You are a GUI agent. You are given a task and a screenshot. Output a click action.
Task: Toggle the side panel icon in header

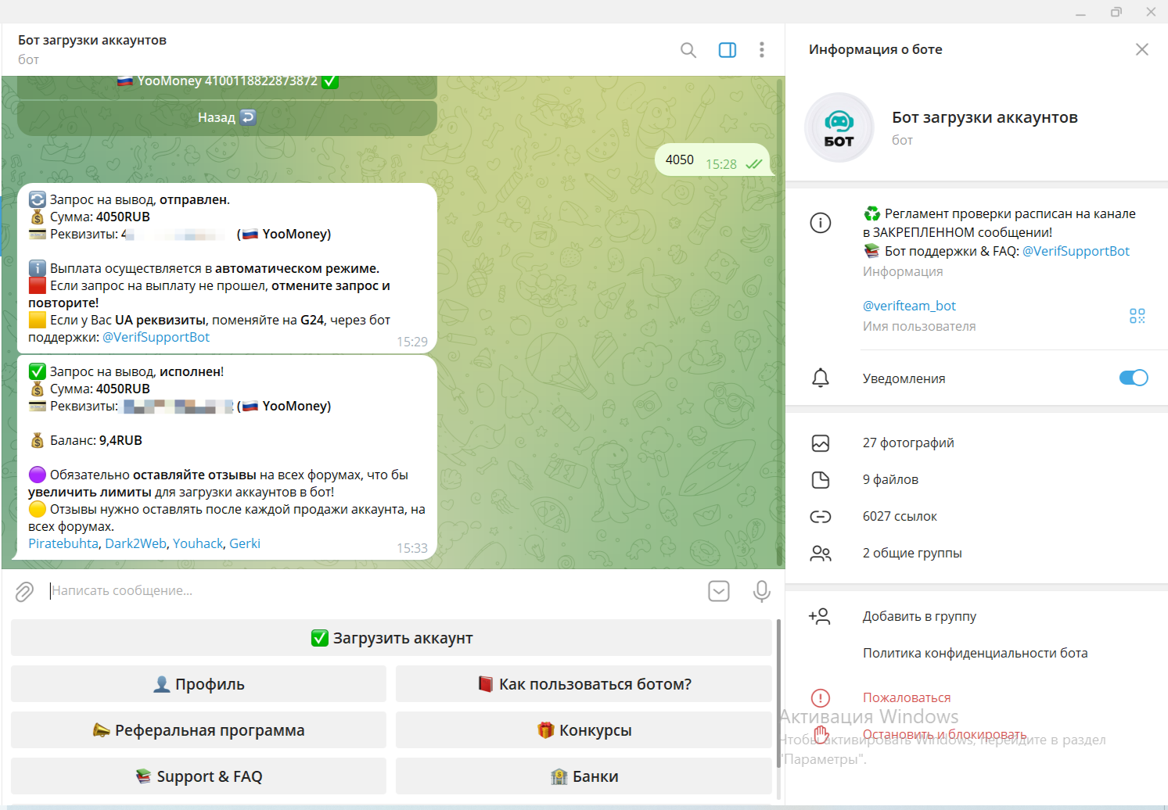727,50
